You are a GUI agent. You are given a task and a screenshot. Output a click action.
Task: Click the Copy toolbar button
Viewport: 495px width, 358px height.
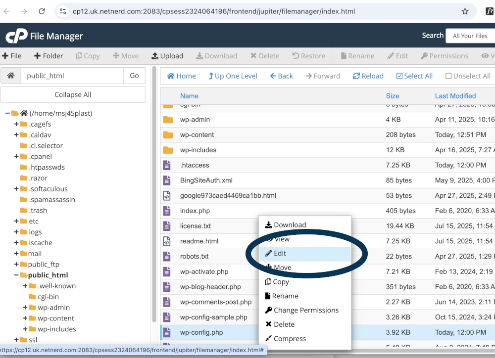tap(88, 56)
